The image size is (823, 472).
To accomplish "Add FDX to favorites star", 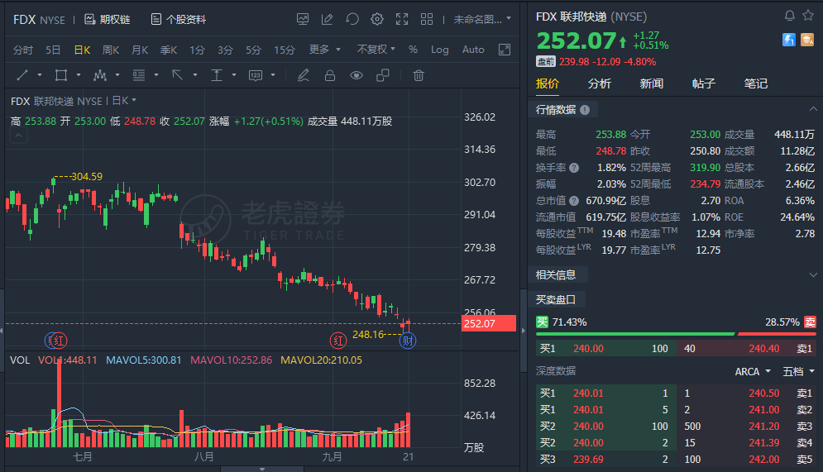I will 808,16.
